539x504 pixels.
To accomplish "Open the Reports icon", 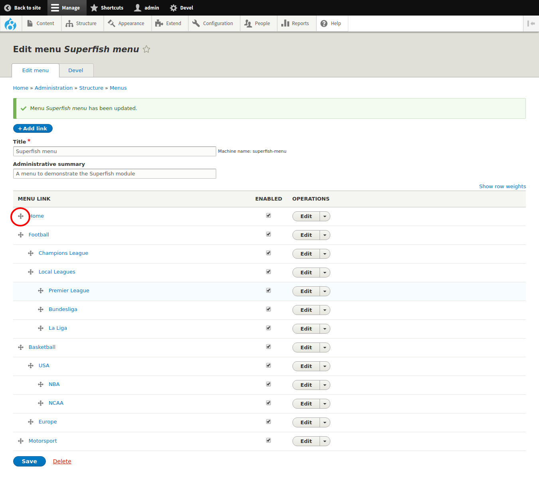I will tap(286, 23).
